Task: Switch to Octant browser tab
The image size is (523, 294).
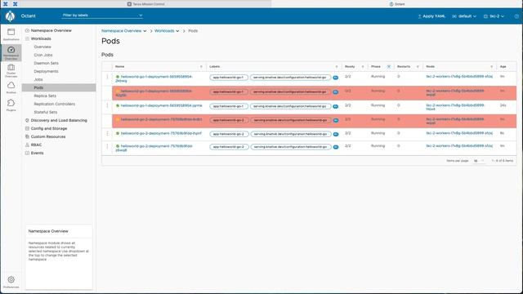Action: 397,4
